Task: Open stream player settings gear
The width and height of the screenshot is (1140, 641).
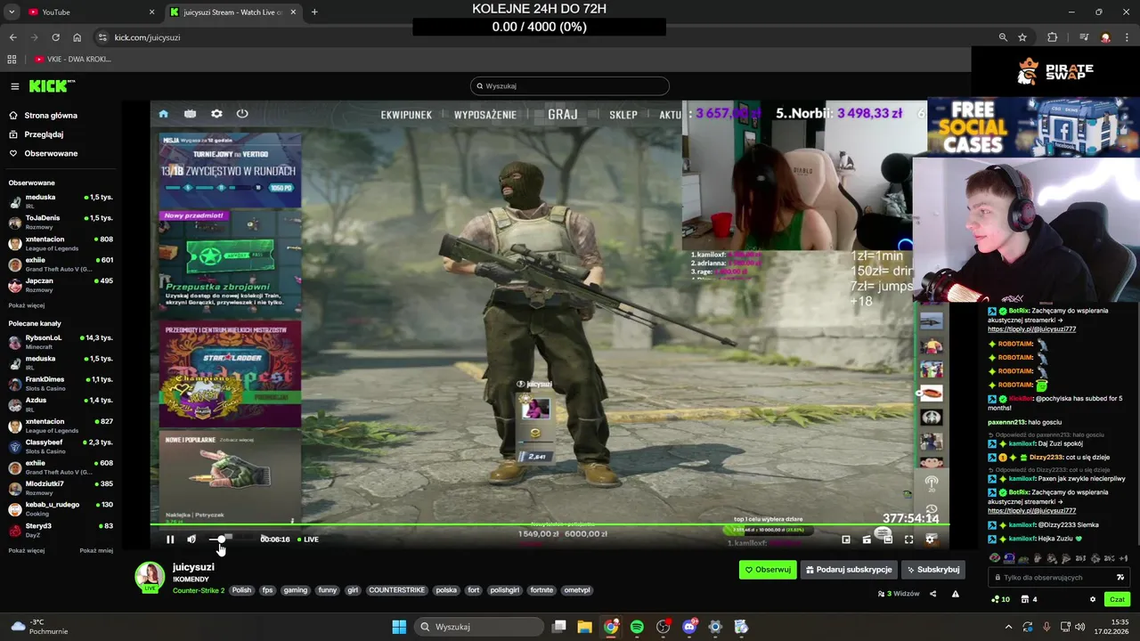Action: click(x=931, y=540)
